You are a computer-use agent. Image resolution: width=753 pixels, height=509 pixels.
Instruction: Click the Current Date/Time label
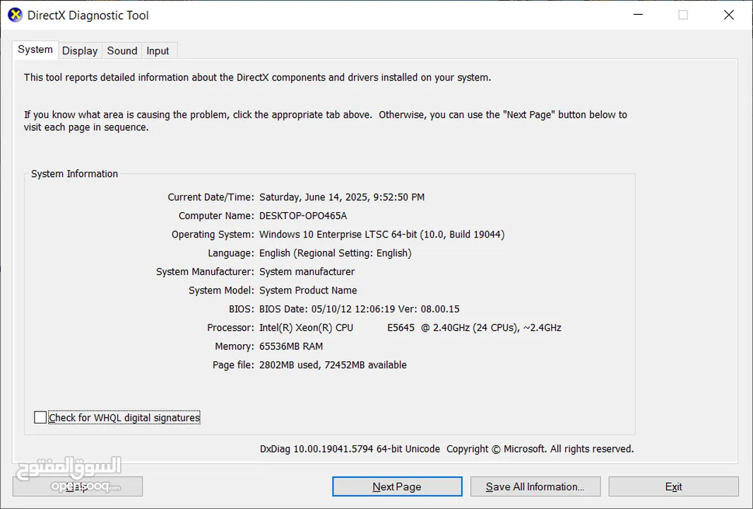(x=211, y=197)
